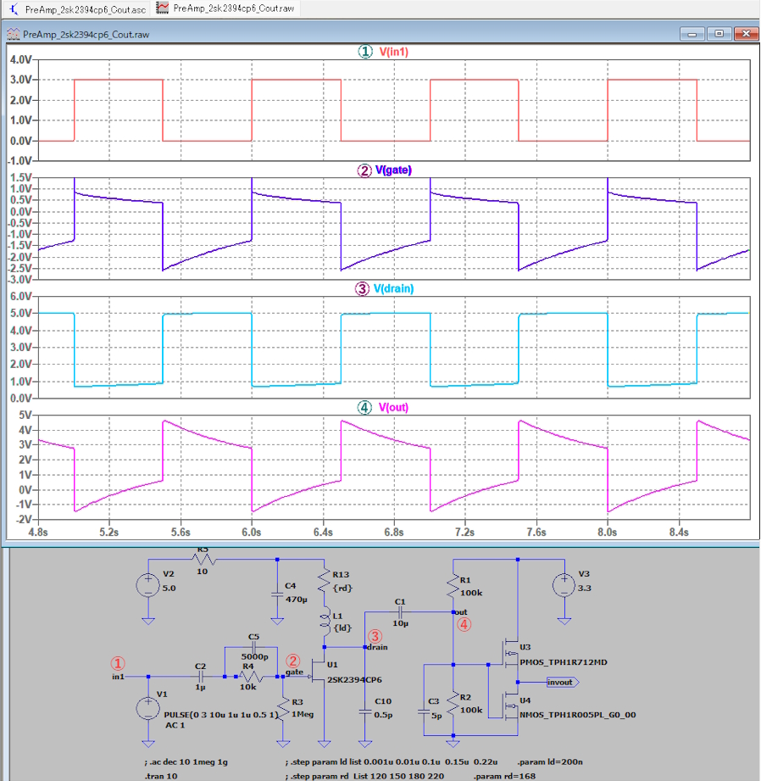Select the C4 capacitor symbol
The width and height of the screenshot is (761, 781).
pyautogui.click(x=277, y=594)
